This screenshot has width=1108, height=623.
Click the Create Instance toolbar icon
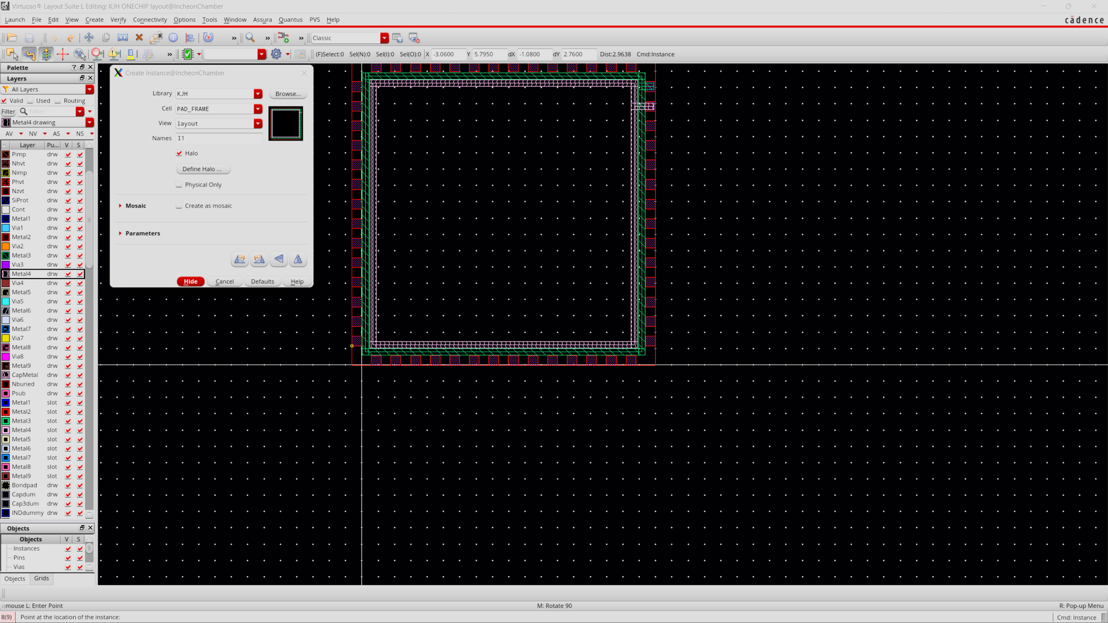click(x=283, y=38)
